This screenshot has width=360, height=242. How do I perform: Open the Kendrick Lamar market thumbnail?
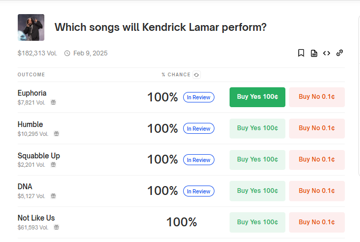(31, 27)
